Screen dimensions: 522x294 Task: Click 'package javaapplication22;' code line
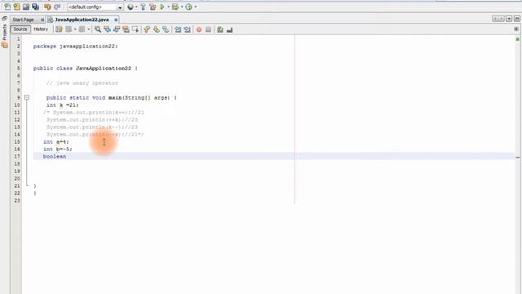click(76, 47)
